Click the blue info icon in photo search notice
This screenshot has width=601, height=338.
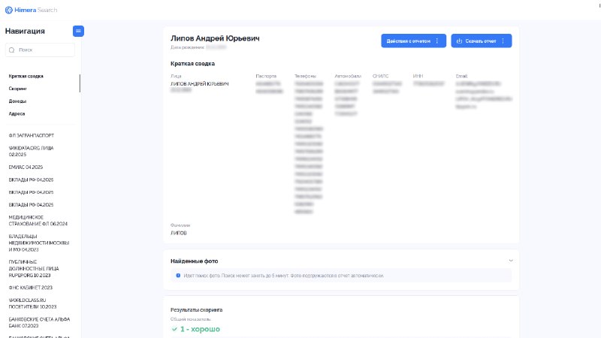point(178,276)
